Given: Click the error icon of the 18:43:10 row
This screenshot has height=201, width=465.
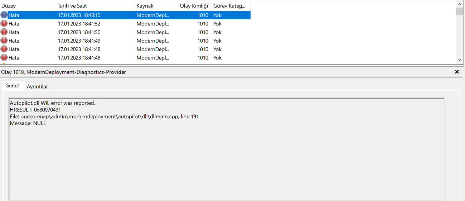Looking at the screenshot, I should tap(4, 15).
